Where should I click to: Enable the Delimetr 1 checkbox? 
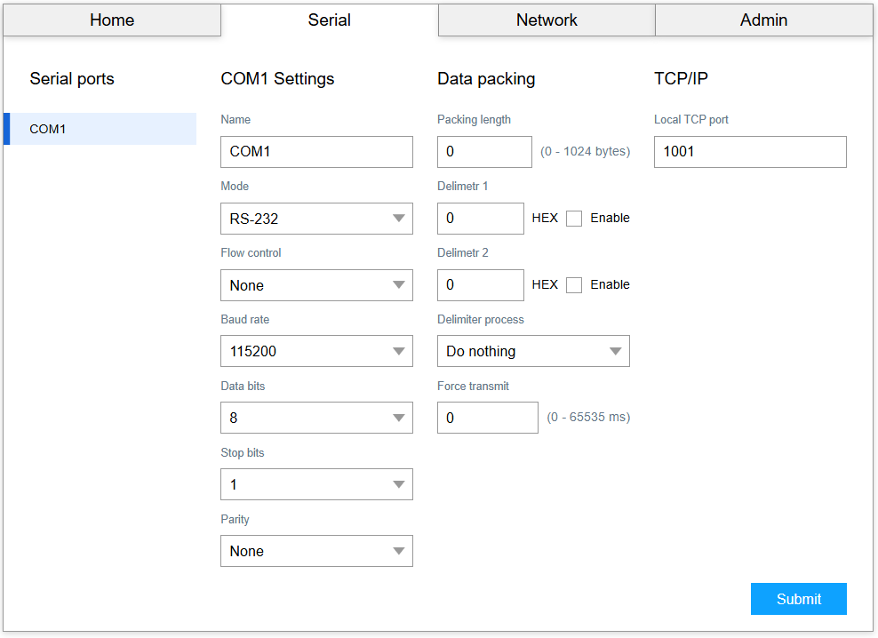coord(574,219)
